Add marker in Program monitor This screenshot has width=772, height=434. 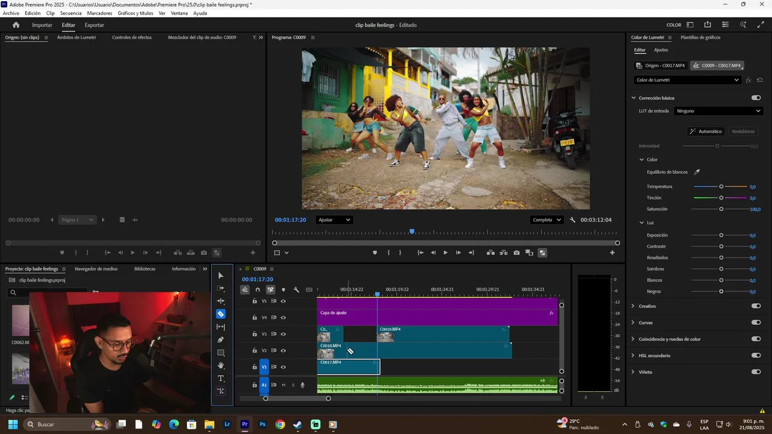click(x=375, y=253)
